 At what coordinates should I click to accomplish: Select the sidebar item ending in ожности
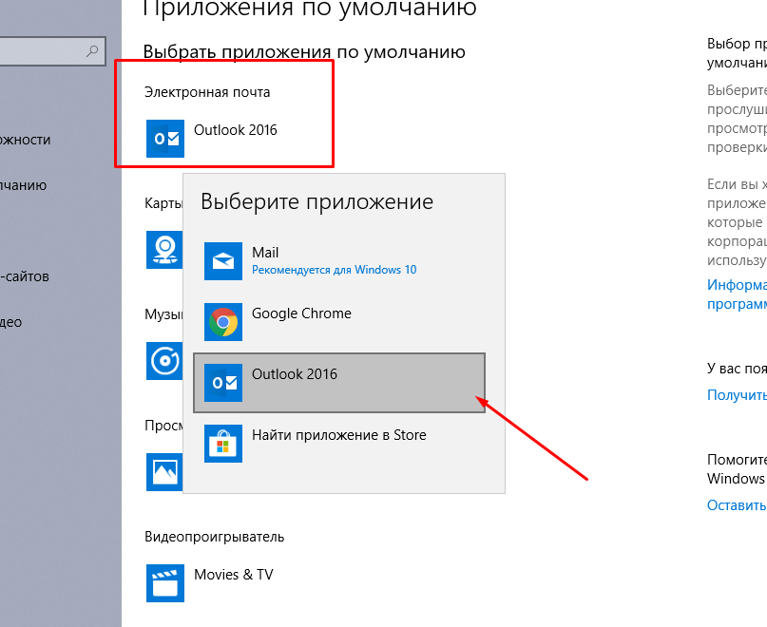[x=26, y=140]
